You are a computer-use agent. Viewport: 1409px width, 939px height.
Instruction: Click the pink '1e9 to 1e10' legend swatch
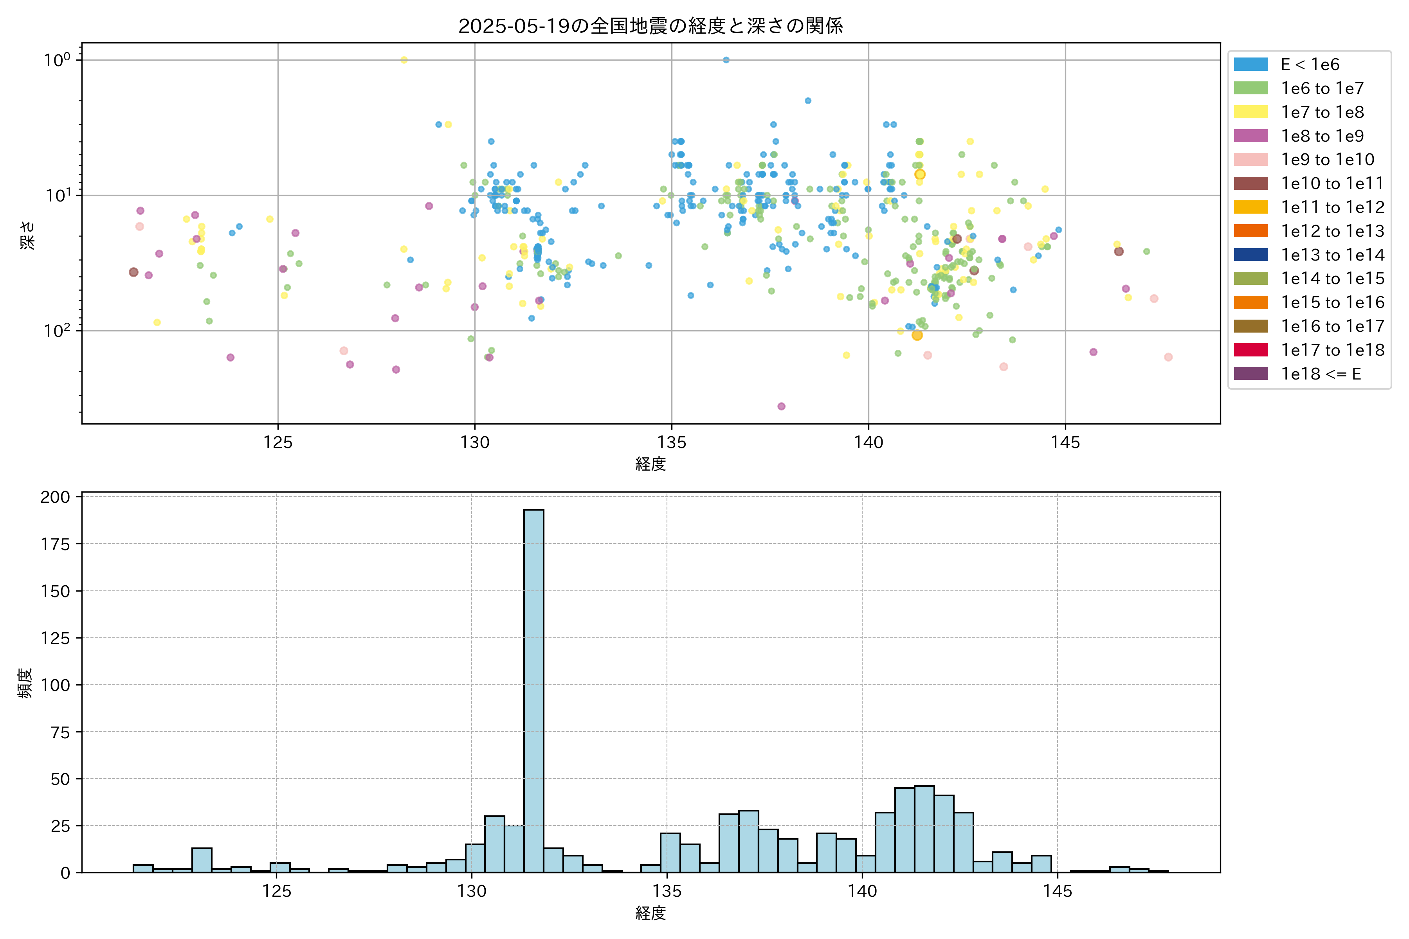(x=1251, y=159)
